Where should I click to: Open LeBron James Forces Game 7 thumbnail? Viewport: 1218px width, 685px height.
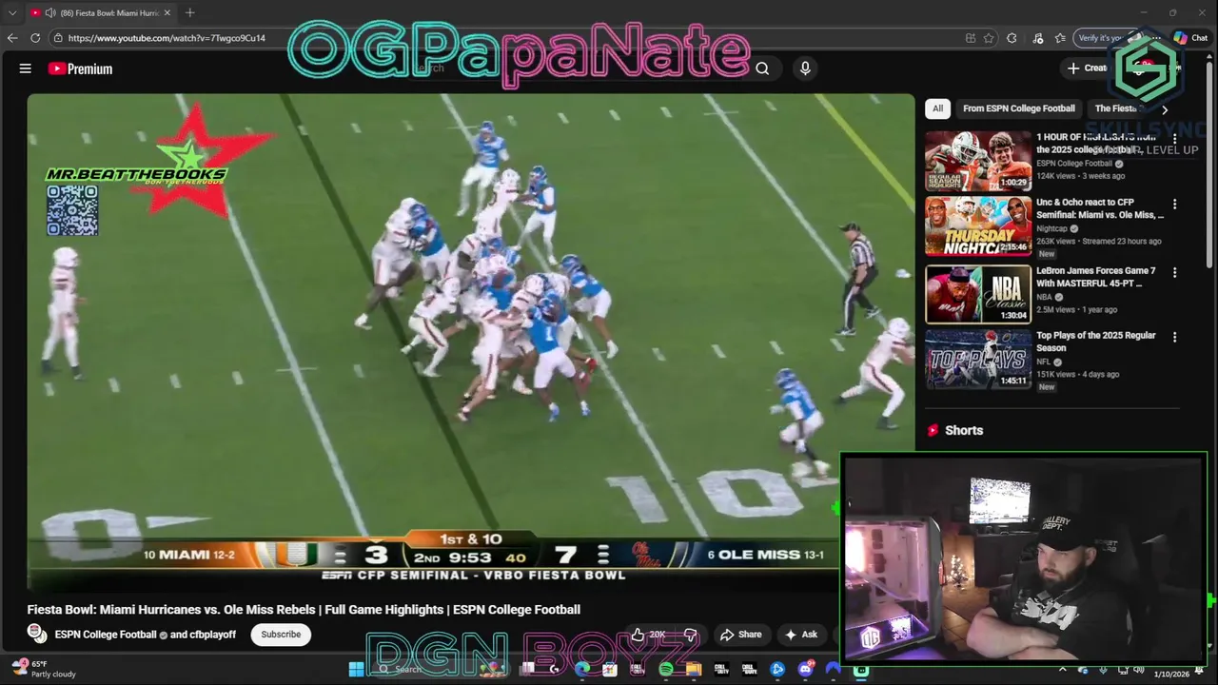pyautogui.click(x=978, y=294)
